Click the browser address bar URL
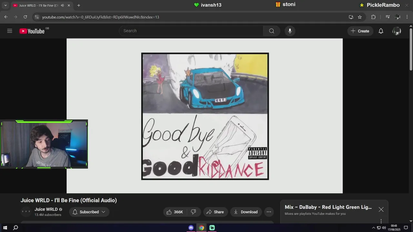Viewport: 413px width, 232px height. tap(101, 17)
